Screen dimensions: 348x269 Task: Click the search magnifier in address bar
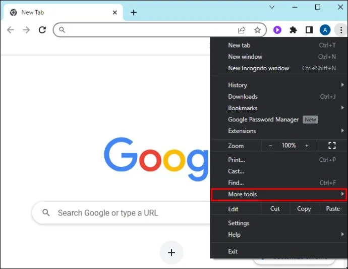coord(62,30)
